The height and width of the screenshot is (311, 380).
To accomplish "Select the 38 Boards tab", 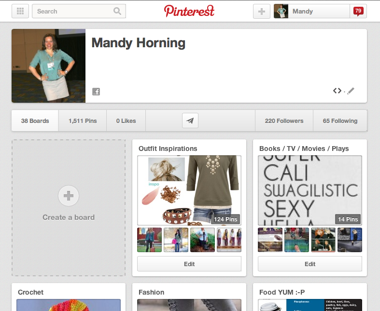I will pyautogui.click(x=35, y=121).
